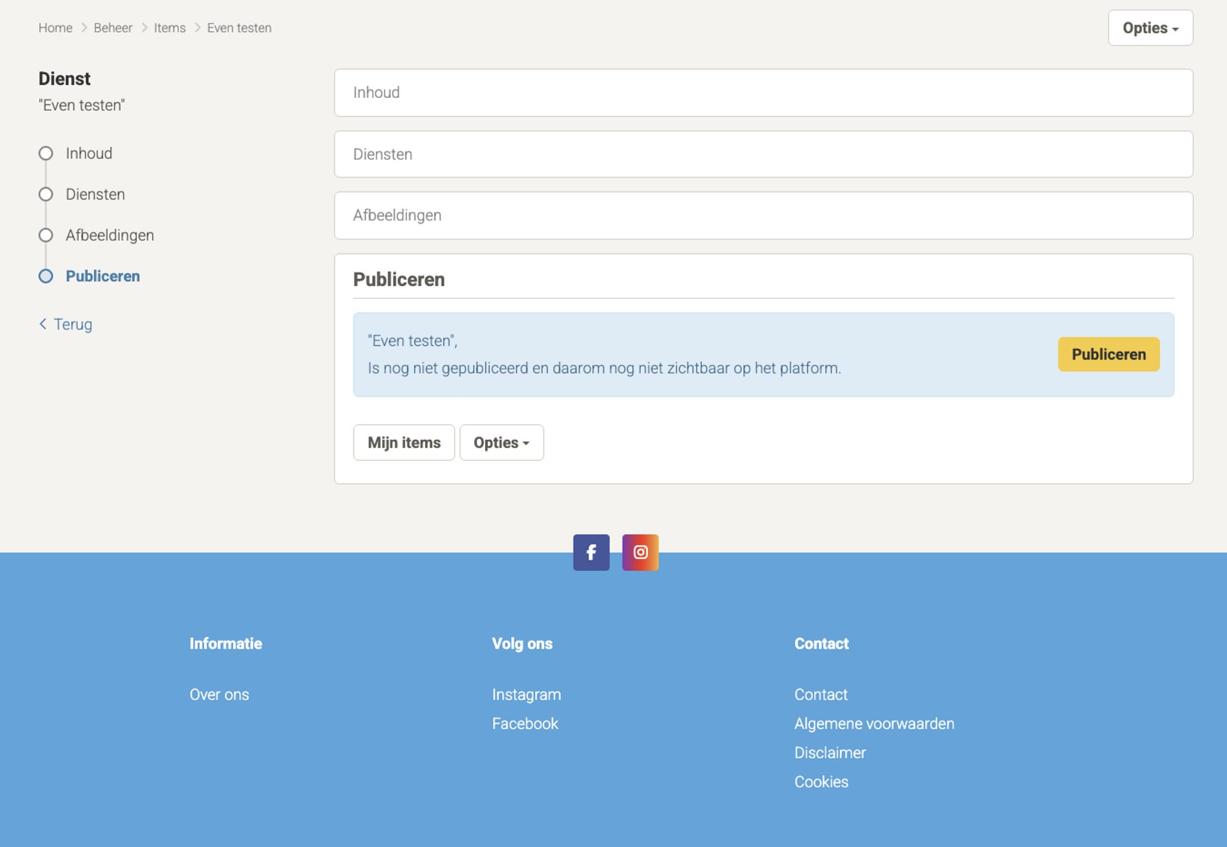This screenshot has width=1227, height=847.
Task: Click the Instagram social icon
Action: click(x=640, y=552)
